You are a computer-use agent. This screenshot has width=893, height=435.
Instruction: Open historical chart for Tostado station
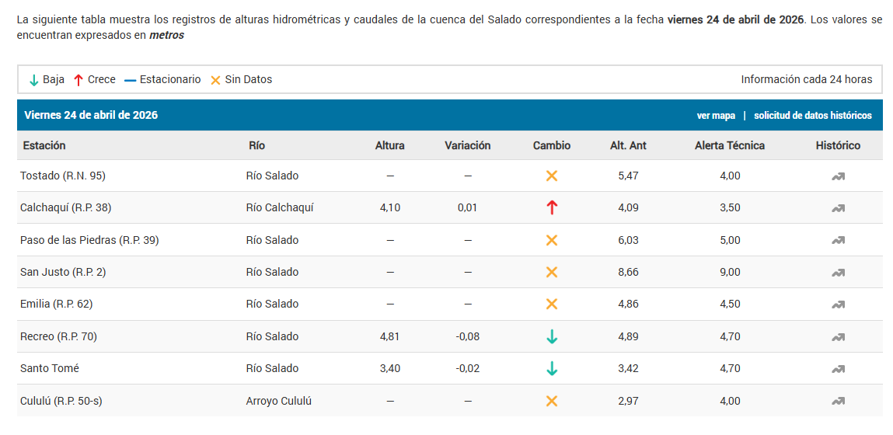838,176
